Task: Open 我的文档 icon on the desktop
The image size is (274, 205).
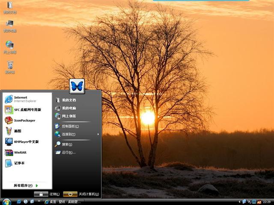Action: click(x=10, y=8)
